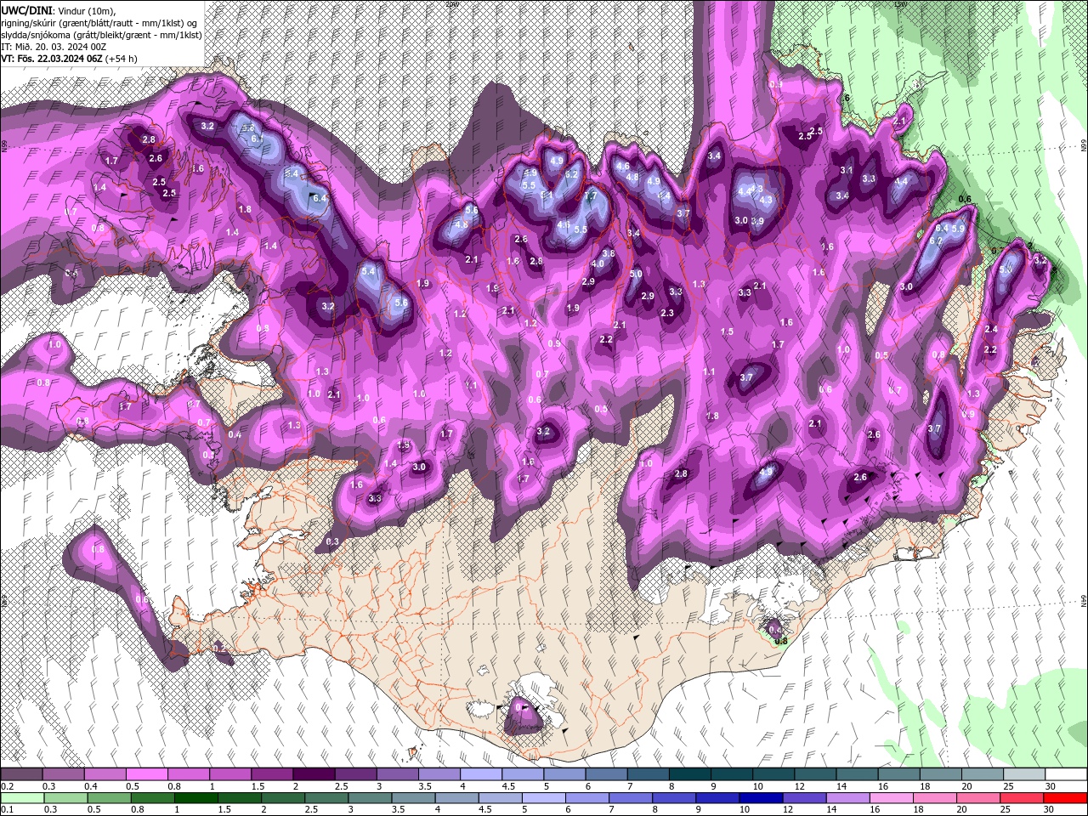
Task: Select the 5.0 precipitation value on the map
Action: coord(636,274)
